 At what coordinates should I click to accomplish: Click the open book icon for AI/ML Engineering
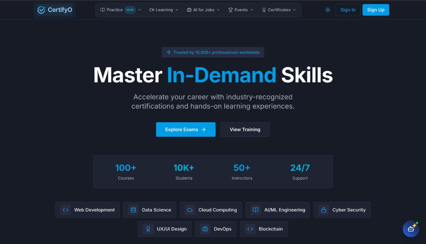pyautogui.click(x=256, y=210)
